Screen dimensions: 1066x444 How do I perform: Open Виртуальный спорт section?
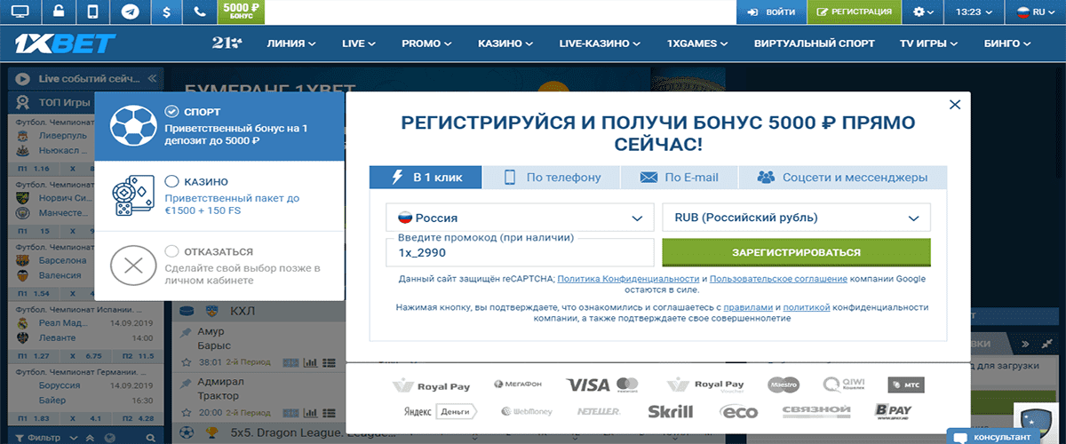[x=815, y=44]
